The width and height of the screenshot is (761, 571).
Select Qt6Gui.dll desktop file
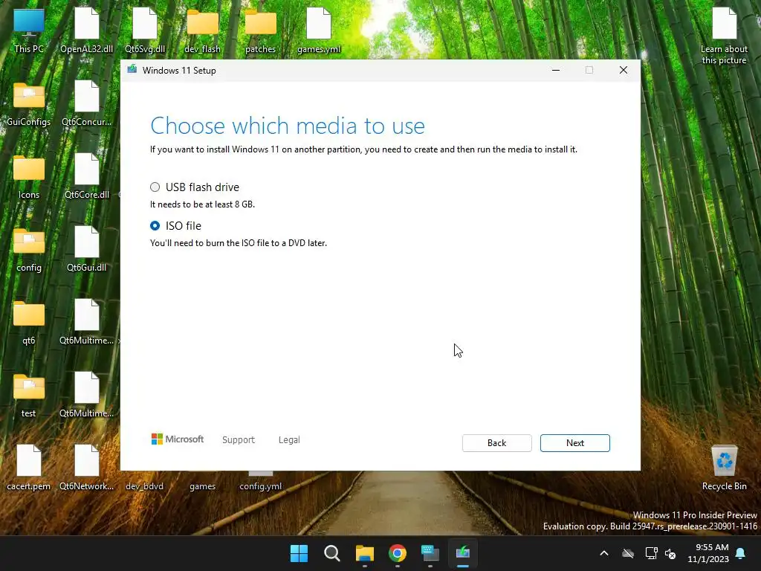[x=86, y=250]
